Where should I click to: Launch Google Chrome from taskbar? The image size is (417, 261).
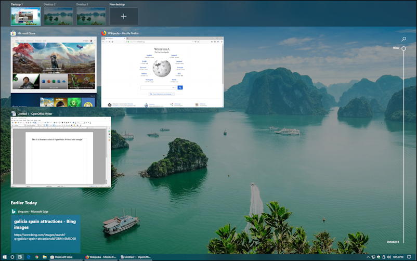coord(37,257)
